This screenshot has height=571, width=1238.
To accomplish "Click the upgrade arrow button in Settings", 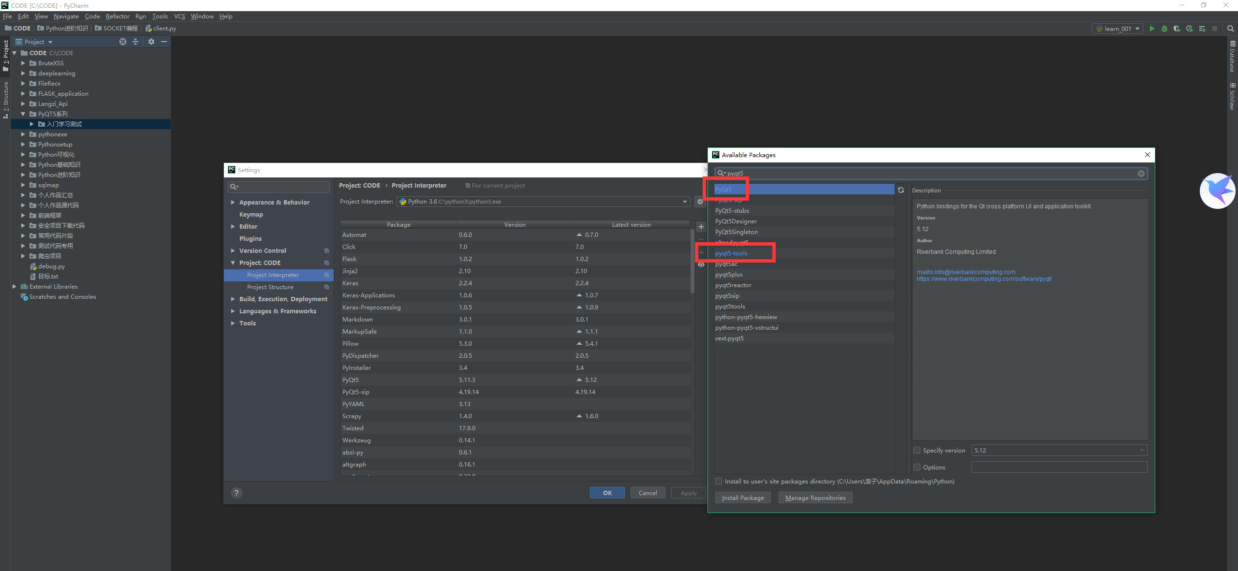I will click(701, 252).
